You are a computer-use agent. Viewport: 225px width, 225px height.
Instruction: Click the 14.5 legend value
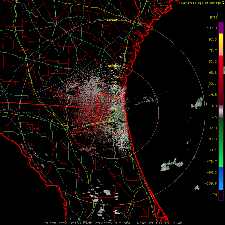[213, 95]
